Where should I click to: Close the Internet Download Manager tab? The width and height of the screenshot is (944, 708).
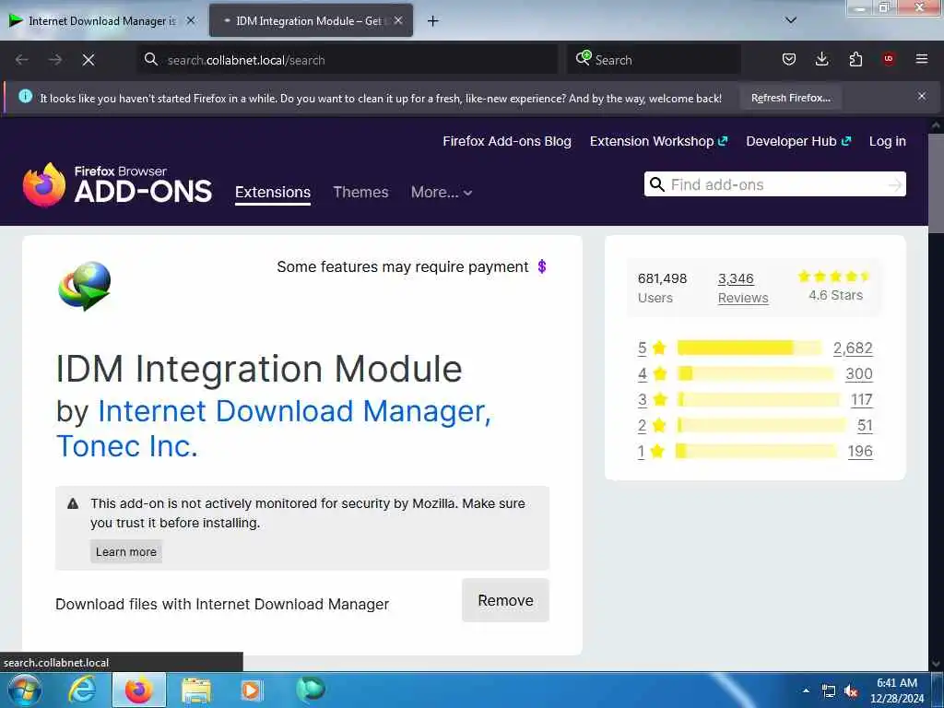pos(191,20)
